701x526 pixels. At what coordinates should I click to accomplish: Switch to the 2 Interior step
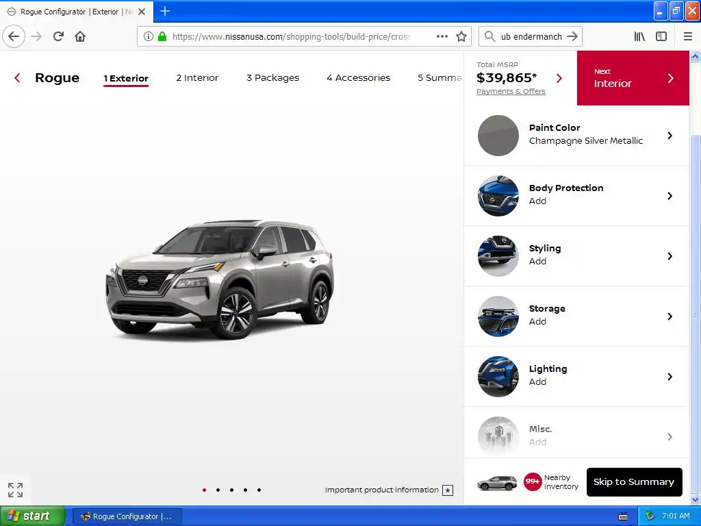197,78
